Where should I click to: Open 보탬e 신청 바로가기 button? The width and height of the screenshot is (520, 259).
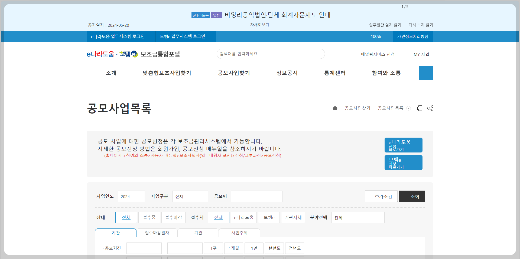click(404, 163)
